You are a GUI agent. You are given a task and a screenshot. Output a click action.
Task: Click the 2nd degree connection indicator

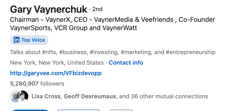tap(98, 9)
